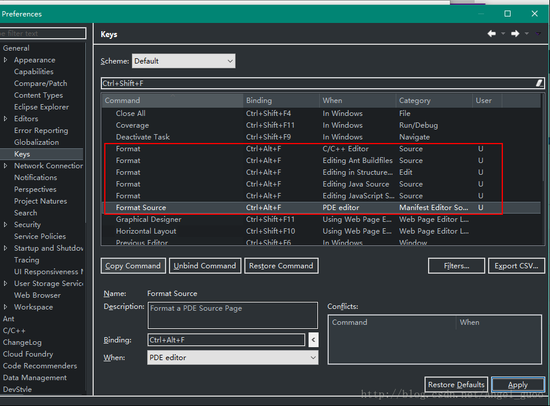550x406 pixels.
Task: Click the Export CSV... button
Action: pos(516,266)
